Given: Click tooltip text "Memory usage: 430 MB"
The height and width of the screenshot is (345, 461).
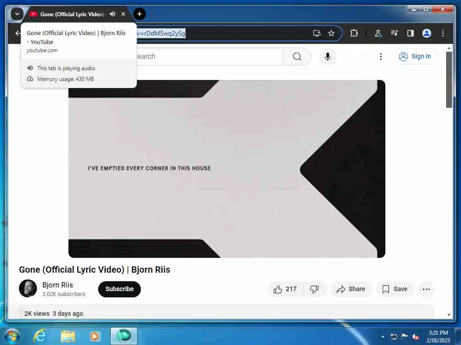Looking at the screenshot, I should (66, 79).
